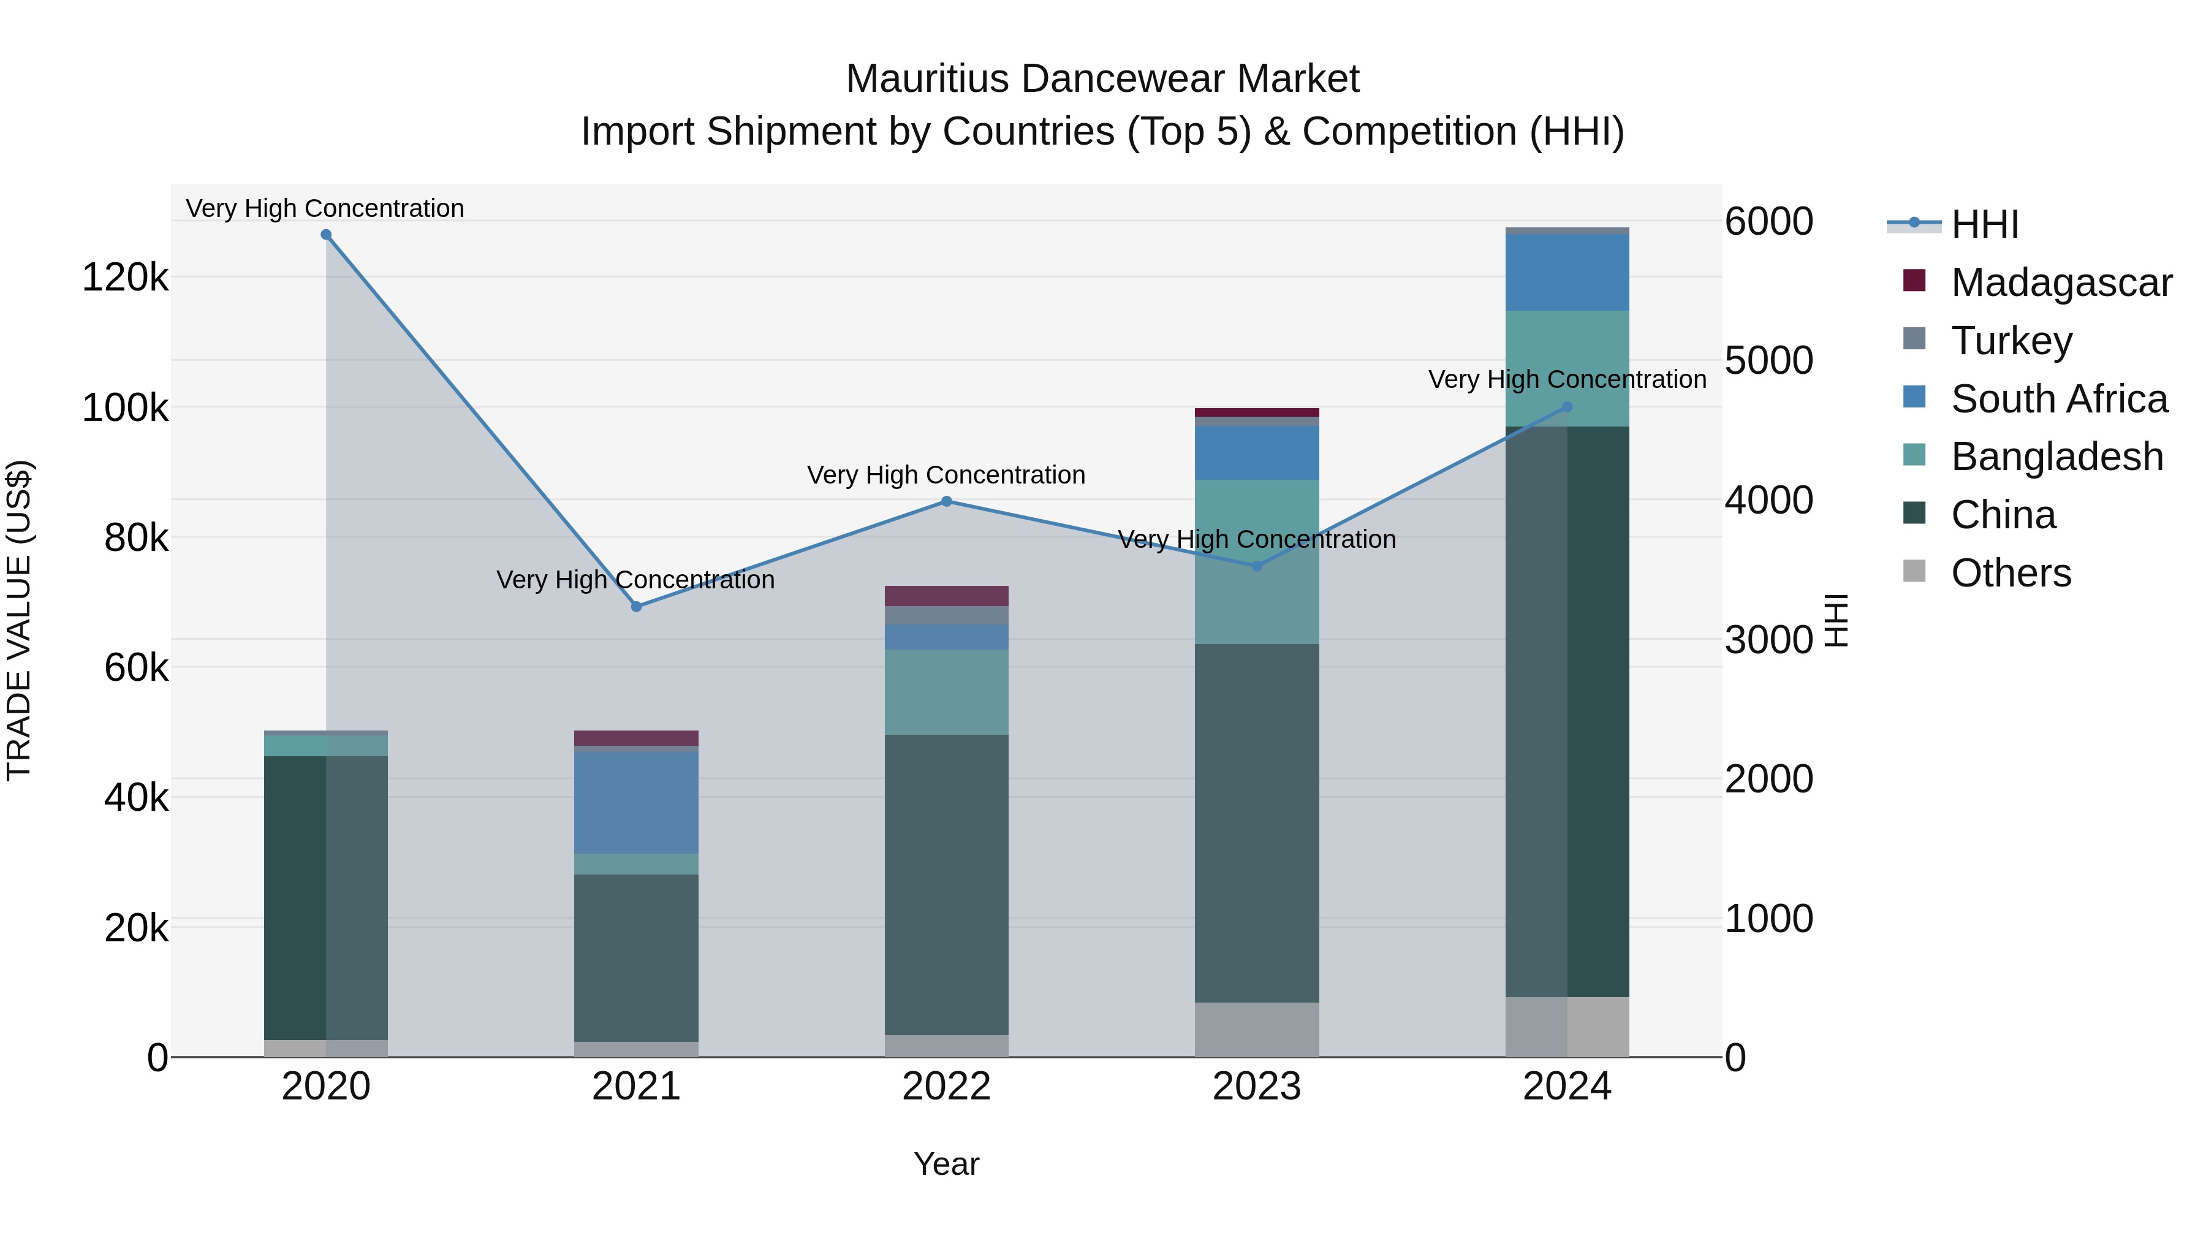
Task: Click the 2024 Bangladesh bar segment
Action: coord(1567,368)
